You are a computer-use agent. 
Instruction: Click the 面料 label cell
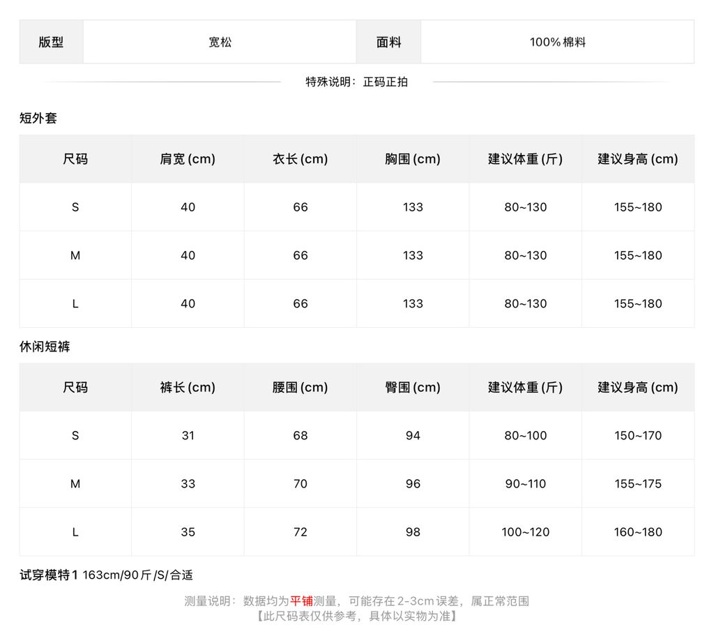(x=388, y=42)
